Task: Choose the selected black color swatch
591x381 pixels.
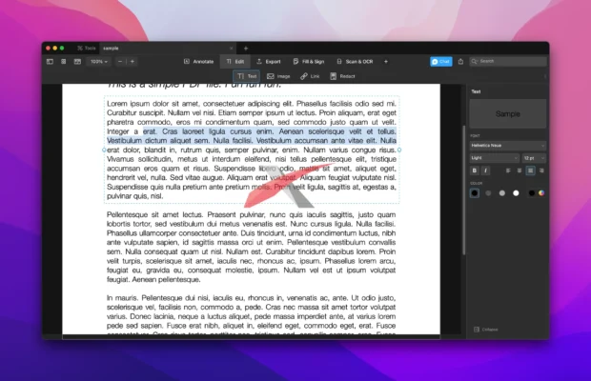Action: 475,193
